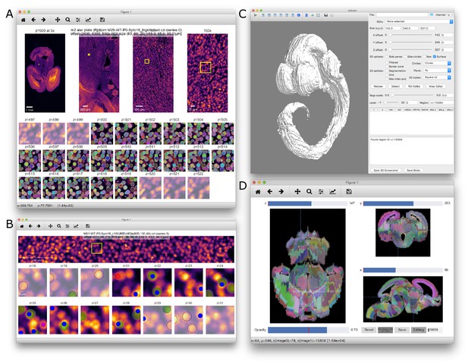
Task: Click the channel stepper control
Action: pos(453,14)
